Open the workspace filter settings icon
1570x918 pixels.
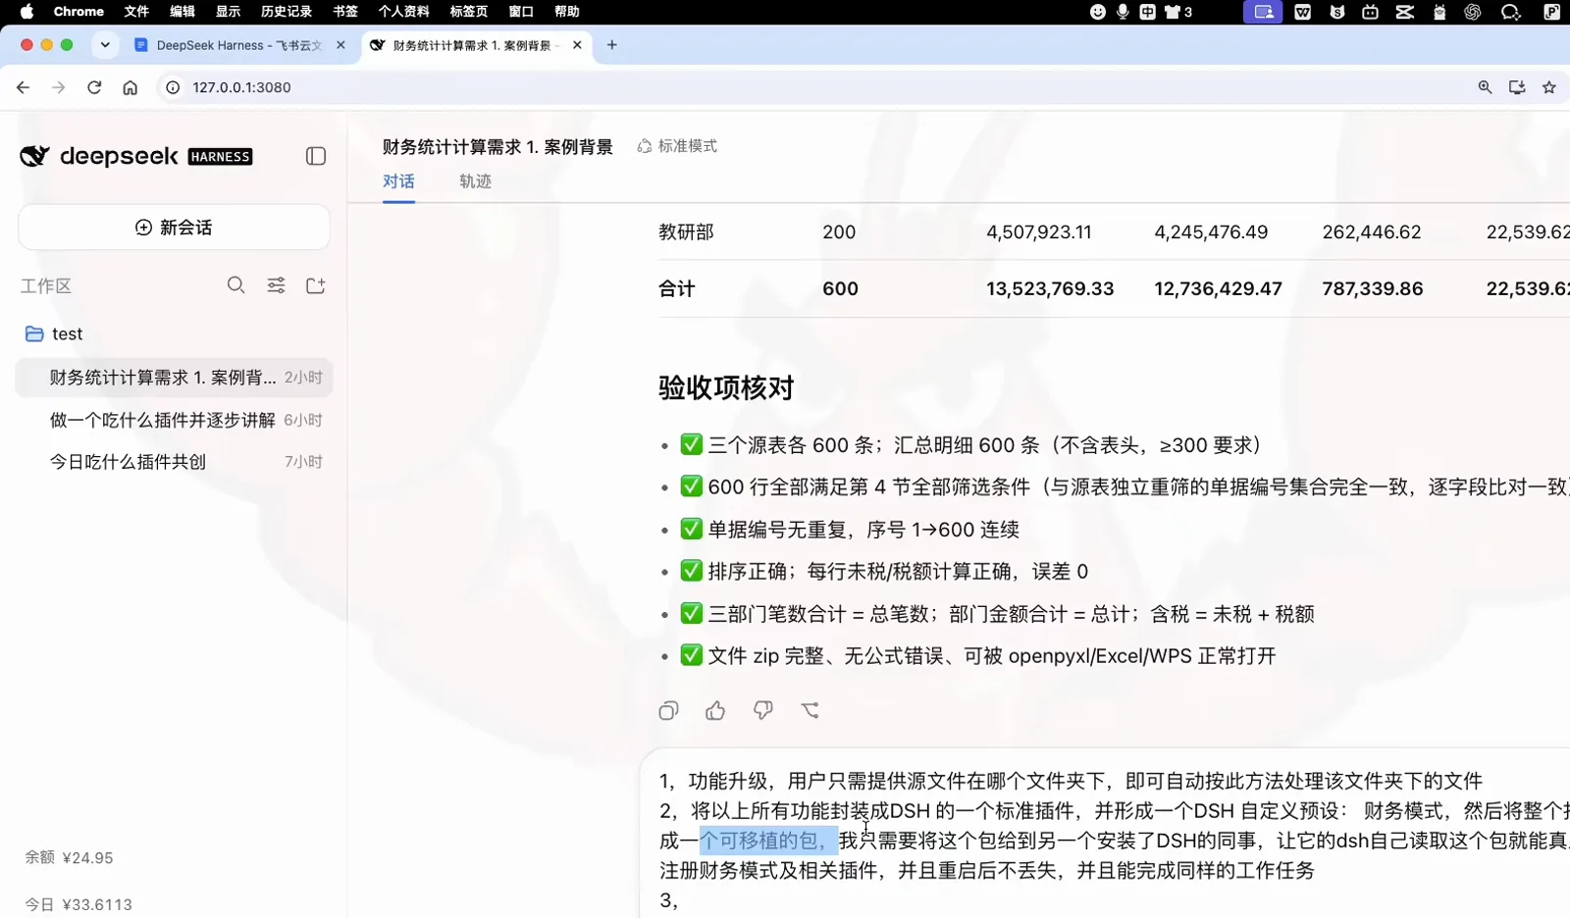277,285
